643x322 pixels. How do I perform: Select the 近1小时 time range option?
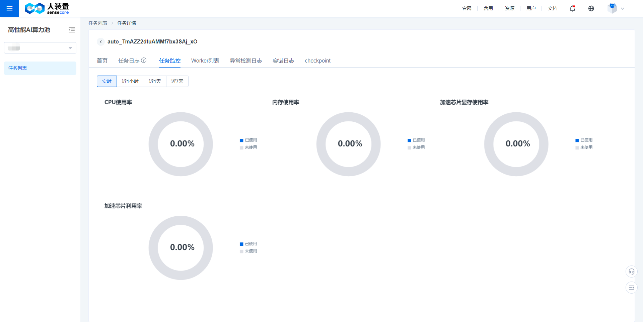coord(130,81)
